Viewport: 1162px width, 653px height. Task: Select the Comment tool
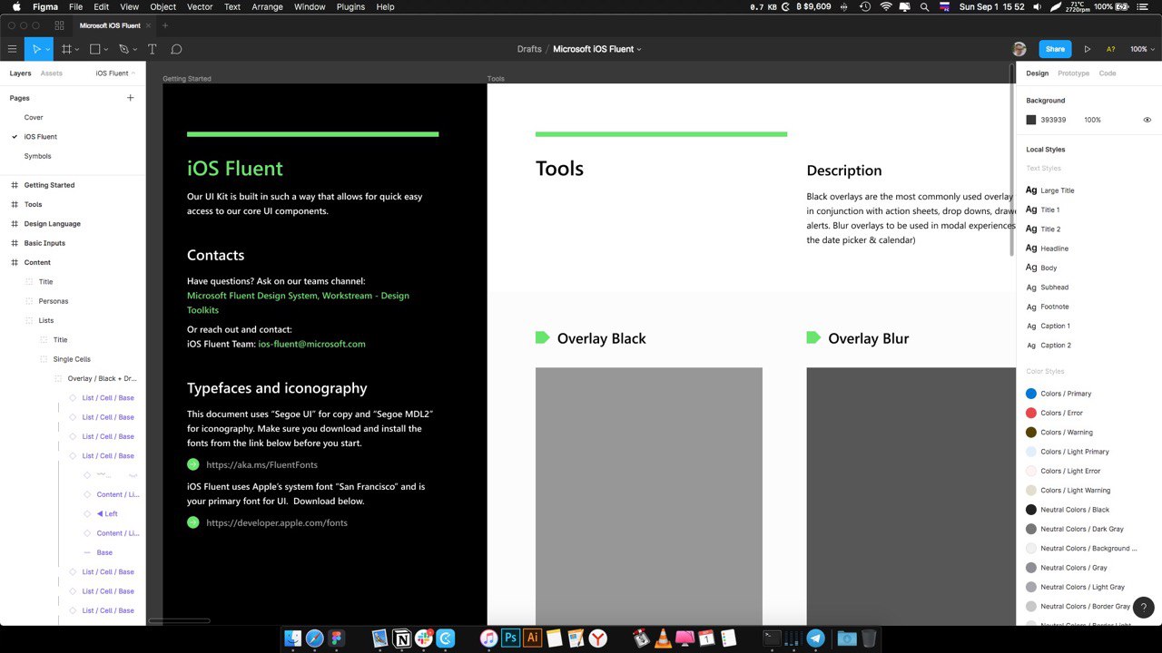pyautogui.click(x=176, y=49)
